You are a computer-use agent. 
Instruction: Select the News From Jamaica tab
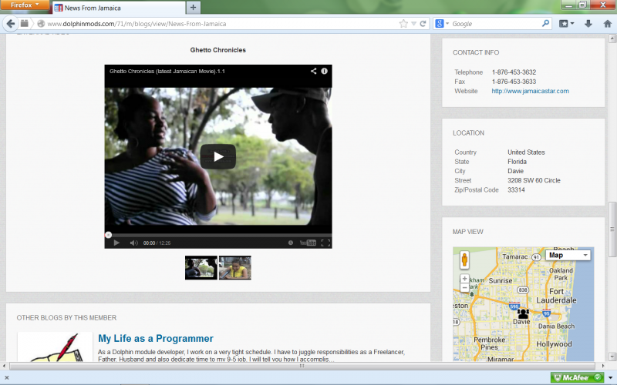[x=118, y=8]
